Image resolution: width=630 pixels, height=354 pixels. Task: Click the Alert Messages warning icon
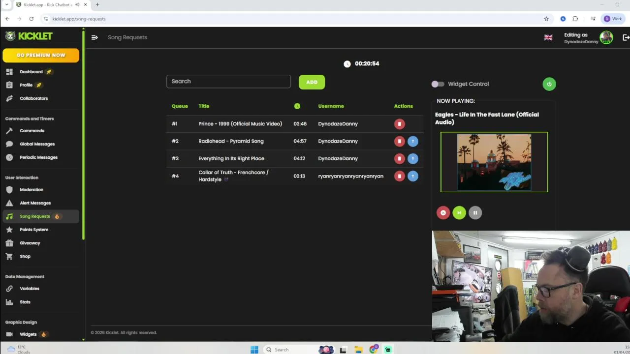tap(9, 203)
